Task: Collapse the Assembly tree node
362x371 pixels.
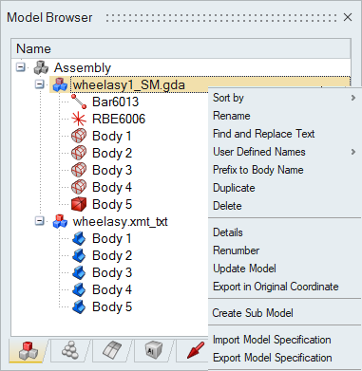Action: [21, 67]
